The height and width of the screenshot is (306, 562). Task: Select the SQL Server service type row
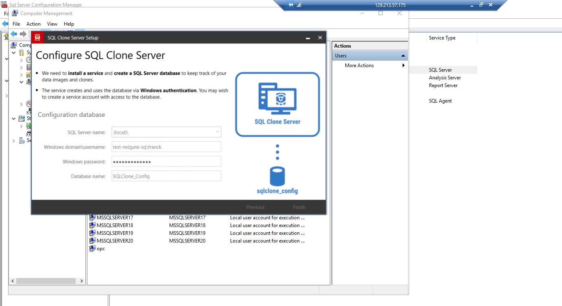pos(440,70)
